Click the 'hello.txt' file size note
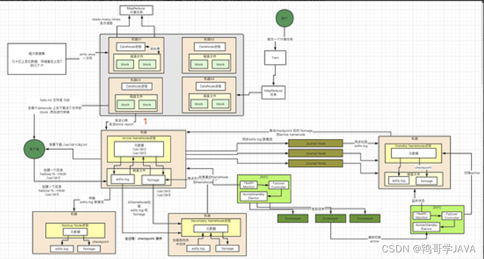The image size is (484, 259). [55, 100]
